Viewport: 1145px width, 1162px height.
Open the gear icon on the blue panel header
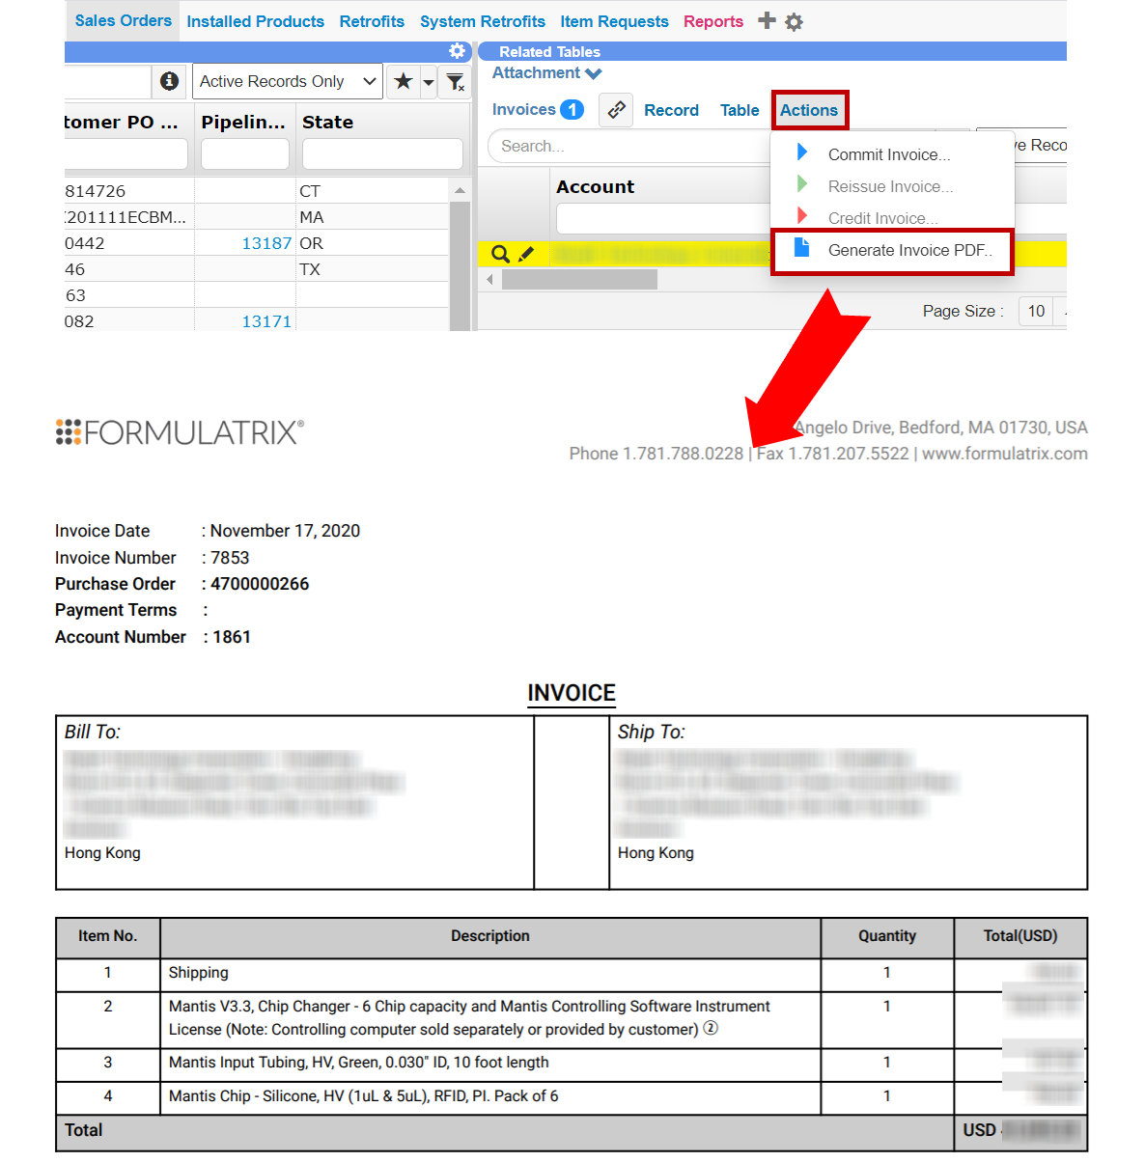457,51
